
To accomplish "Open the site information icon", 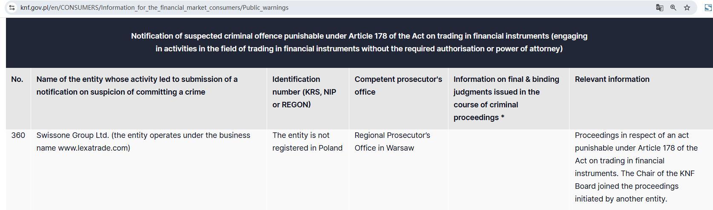I will 12,8.
